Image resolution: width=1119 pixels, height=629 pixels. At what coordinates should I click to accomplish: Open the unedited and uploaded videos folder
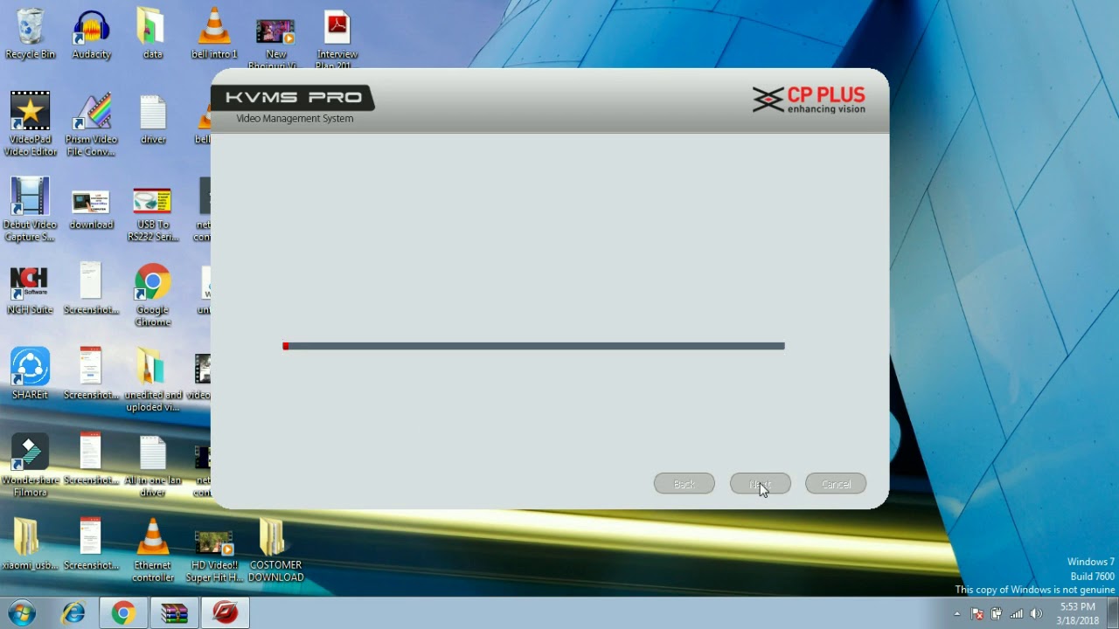point(153,380)
